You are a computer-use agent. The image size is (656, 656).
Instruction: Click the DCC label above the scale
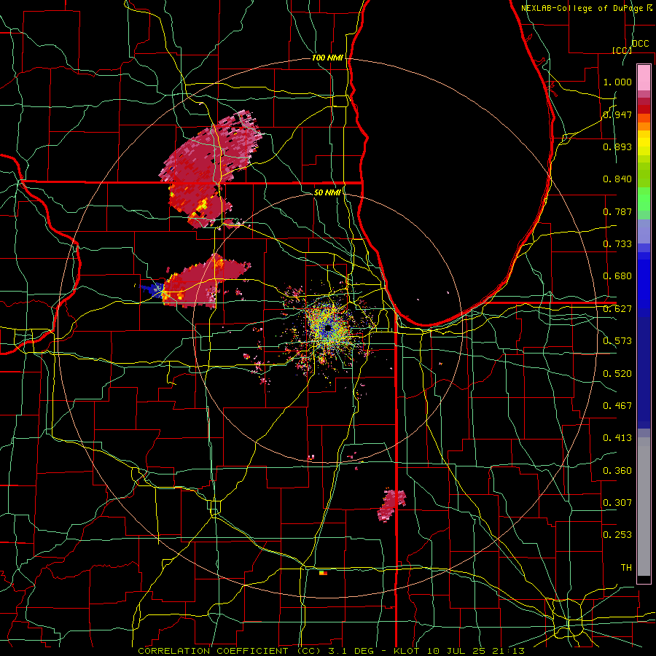[640, 44]
